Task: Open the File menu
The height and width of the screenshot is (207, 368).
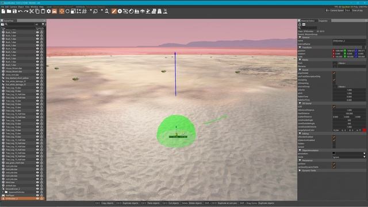Action: click(x=2, y=7)
